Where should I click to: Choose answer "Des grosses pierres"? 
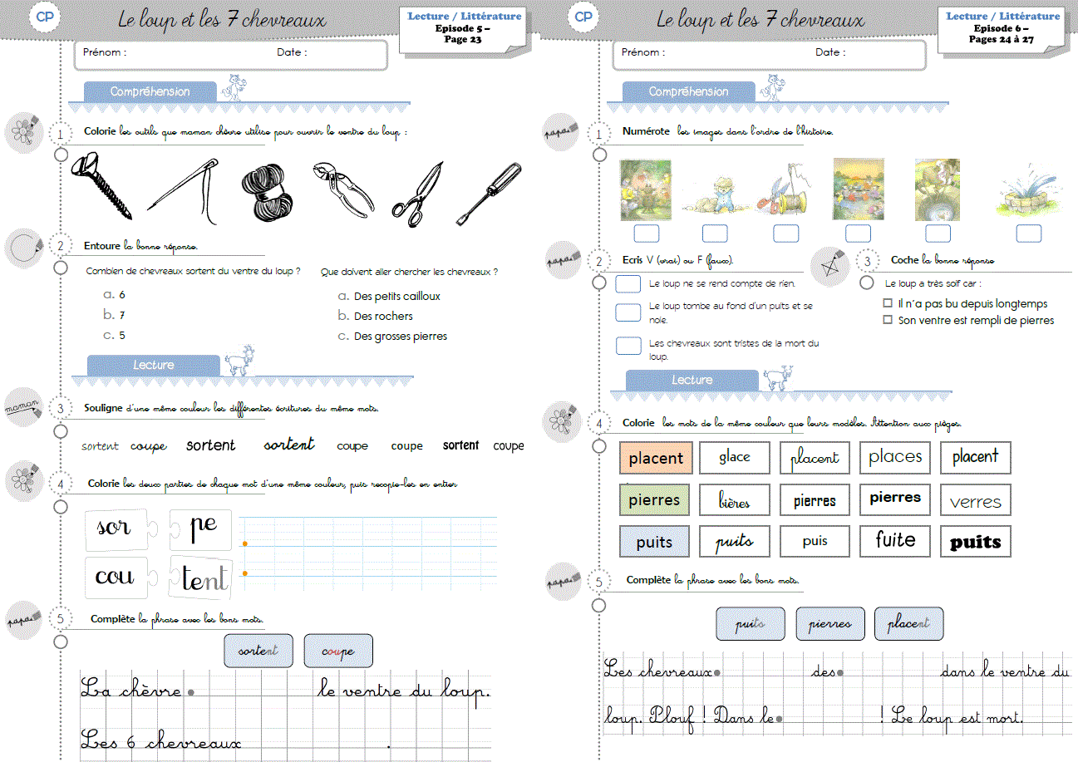tap(400, 337)
